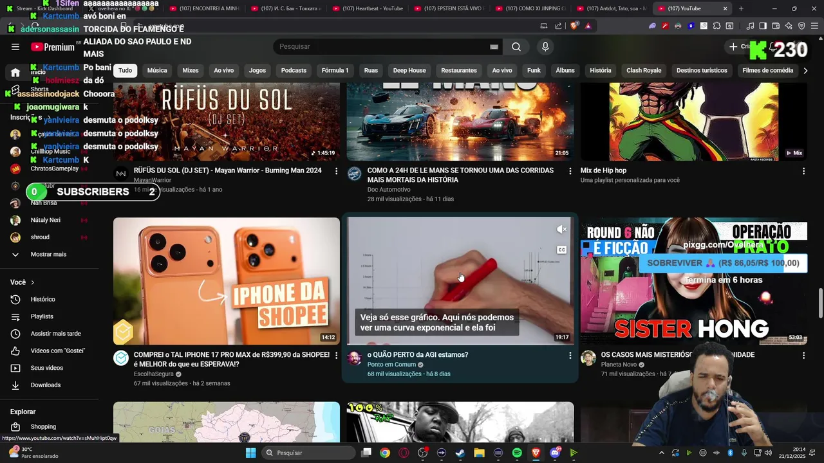Click the YouTube Premium logo
Image resolution: width=824 pixels, height=463 pixels.
[x=53, y=47]
